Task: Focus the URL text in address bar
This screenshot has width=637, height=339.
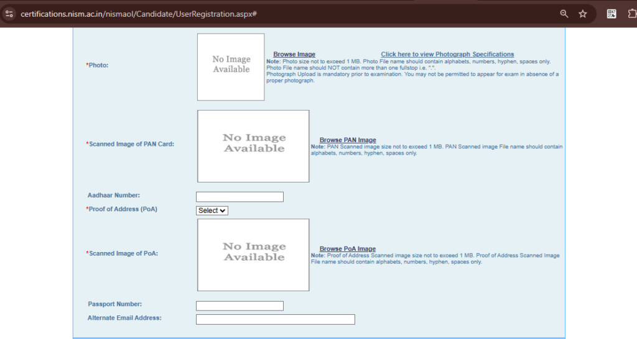Action: click(139, 14)
